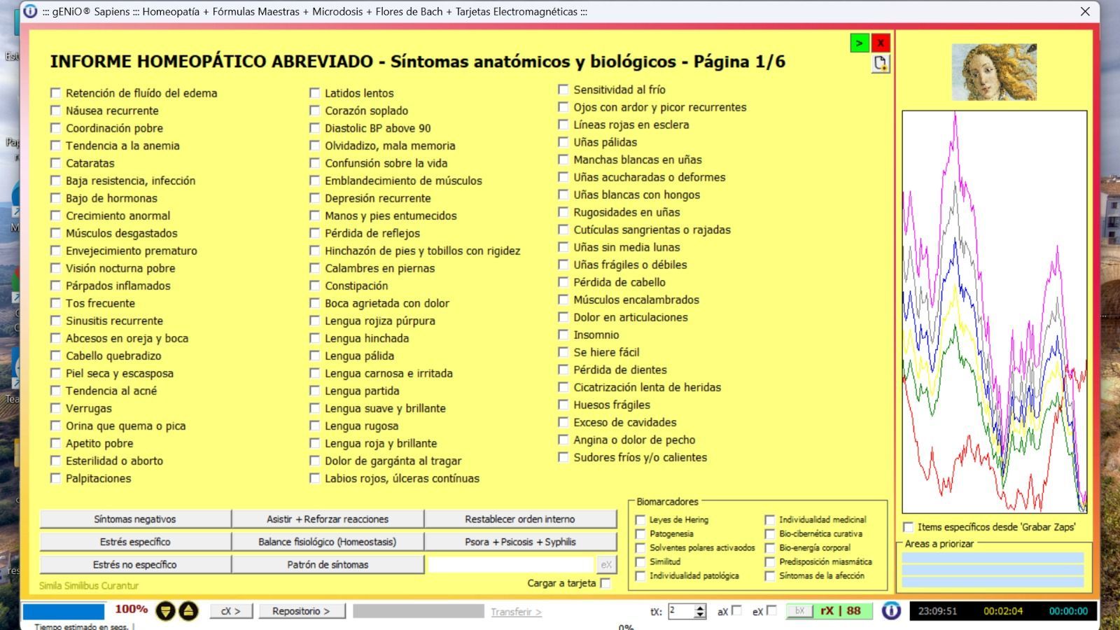This screenshot has width=1120, height=630.
Task: Click the gray progress bar beside Repositorio
Action: coord(419,611)
